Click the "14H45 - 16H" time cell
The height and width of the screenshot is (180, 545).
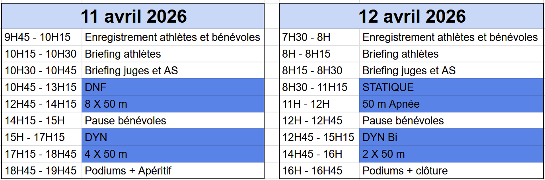coord(319,154)
